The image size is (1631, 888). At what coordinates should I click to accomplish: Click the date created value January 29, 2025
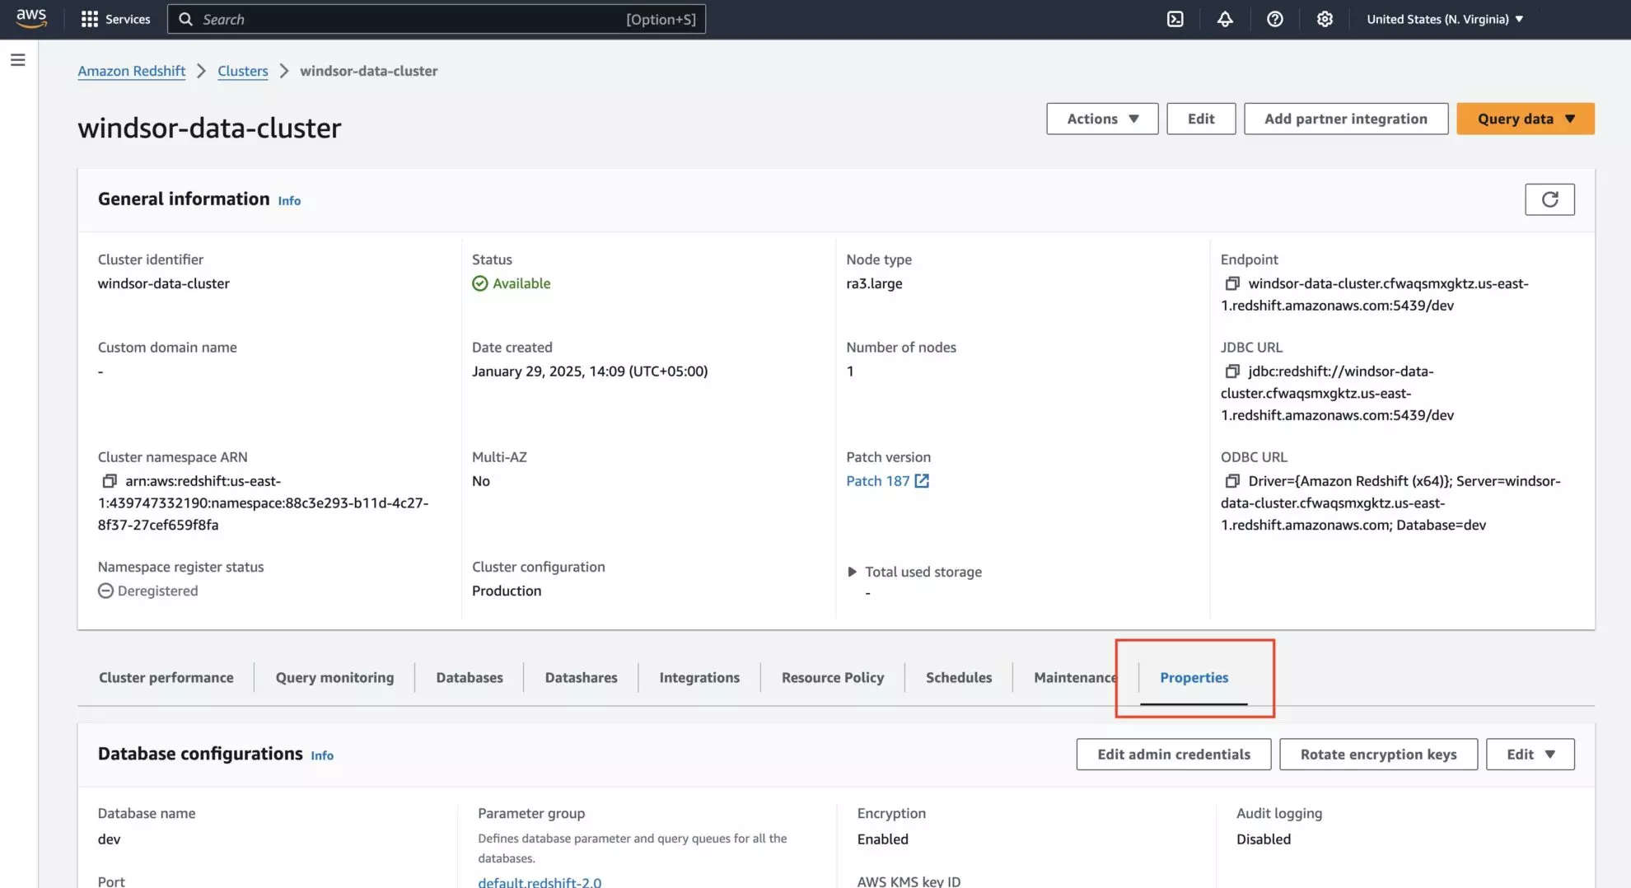point(590,372)
